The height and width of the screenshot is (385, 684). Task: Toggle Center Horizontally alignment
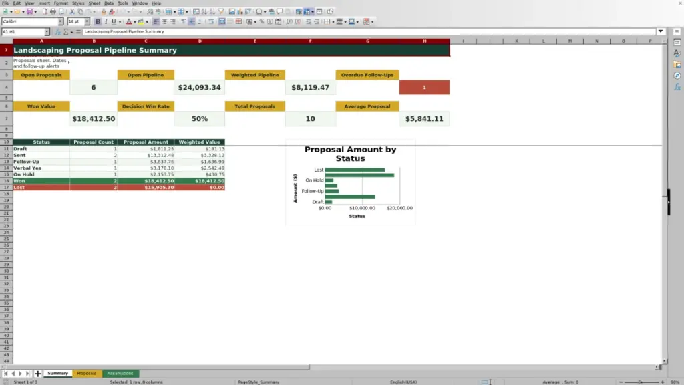(x=164, y=21)
